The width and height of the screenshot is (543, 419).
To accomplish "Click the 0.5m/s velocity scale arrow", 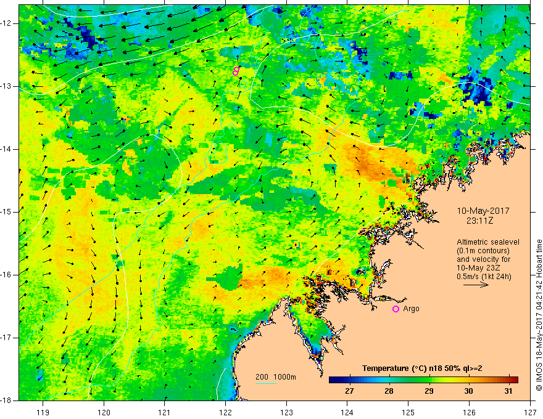I will (x=476, y=285).
